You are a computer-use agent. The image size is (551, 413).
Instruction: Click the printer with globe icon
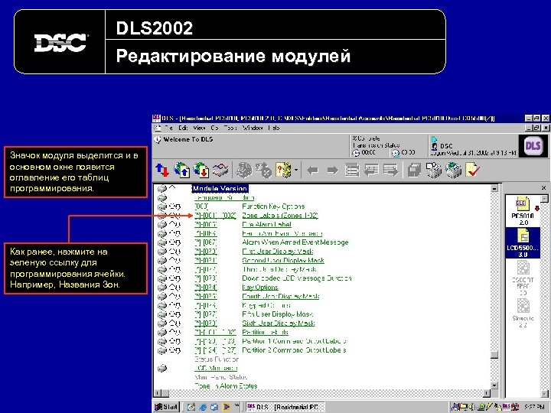tap(453, 171)
